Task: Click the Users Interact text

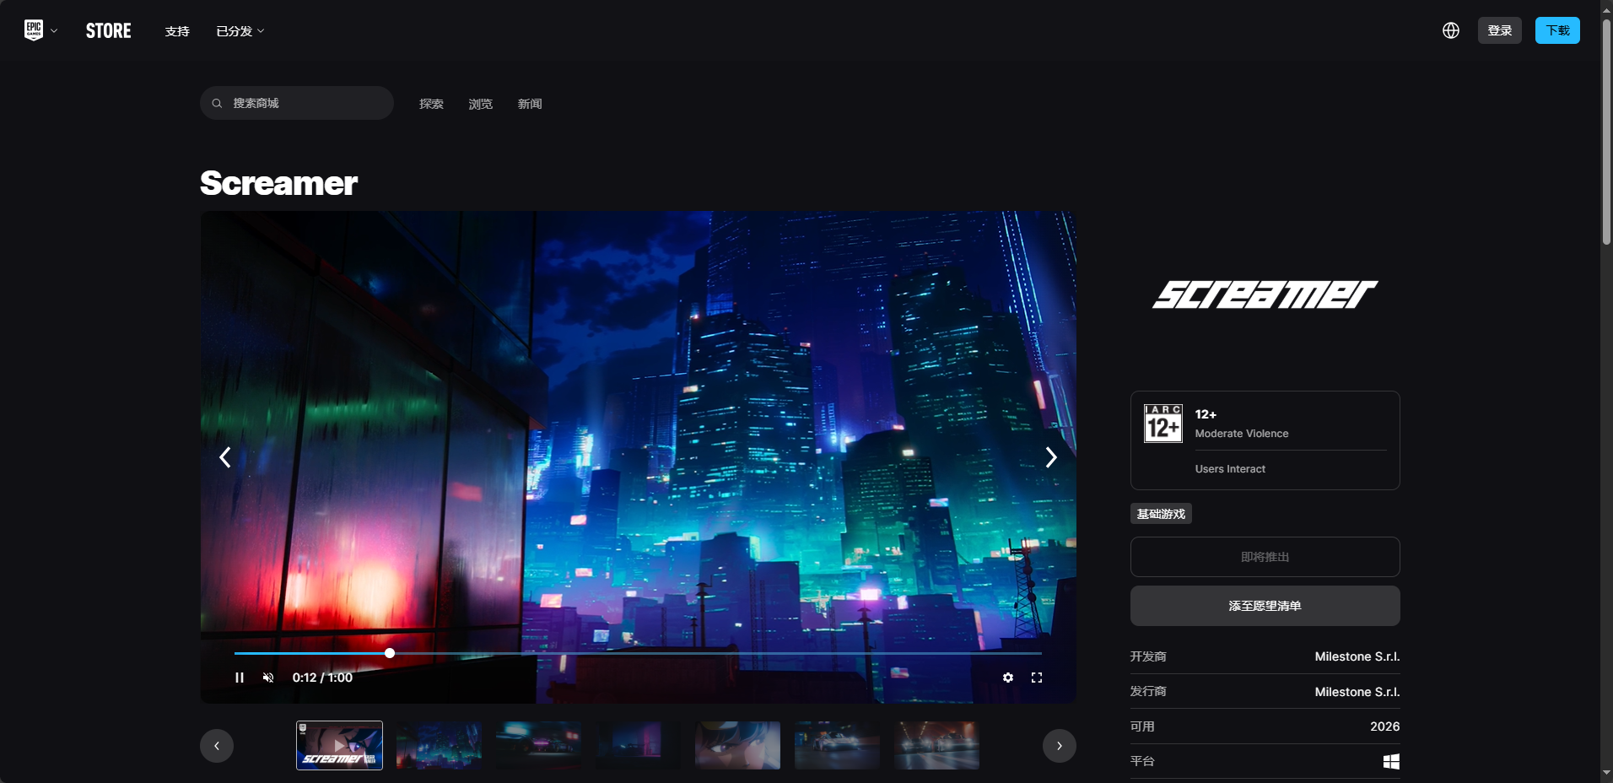Action: click(x=1230, y=469)
